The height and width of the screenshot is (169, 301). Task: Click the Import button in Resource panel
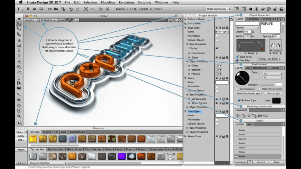click(x=21, y=150)
